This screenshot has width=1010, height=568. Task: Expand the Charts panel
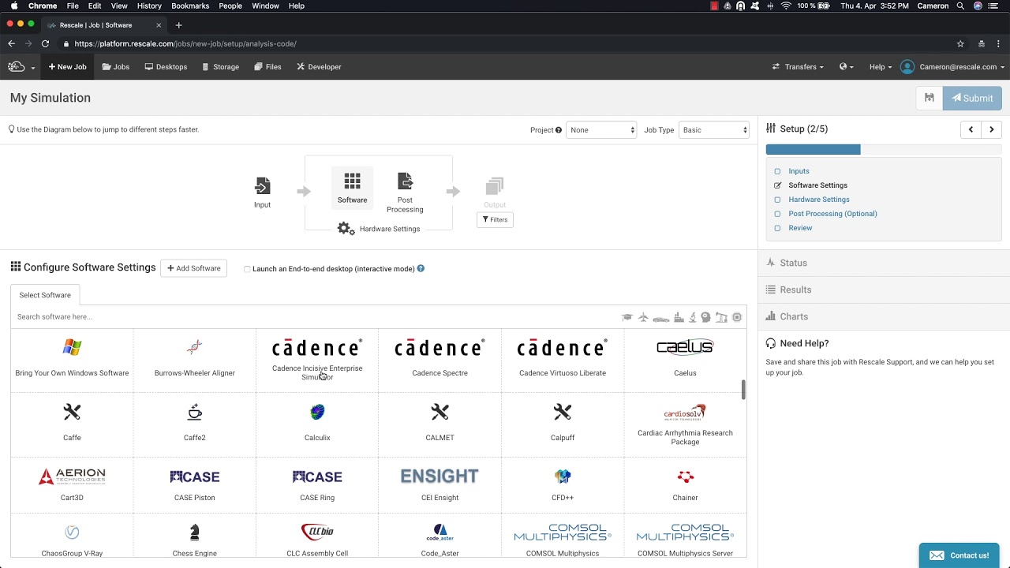[x=884, y=316]
